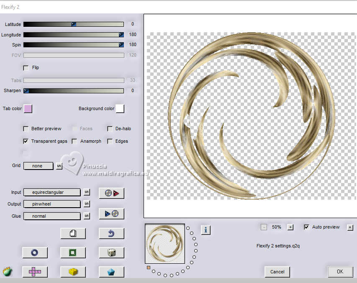Click the Latitude slider track

74,24
